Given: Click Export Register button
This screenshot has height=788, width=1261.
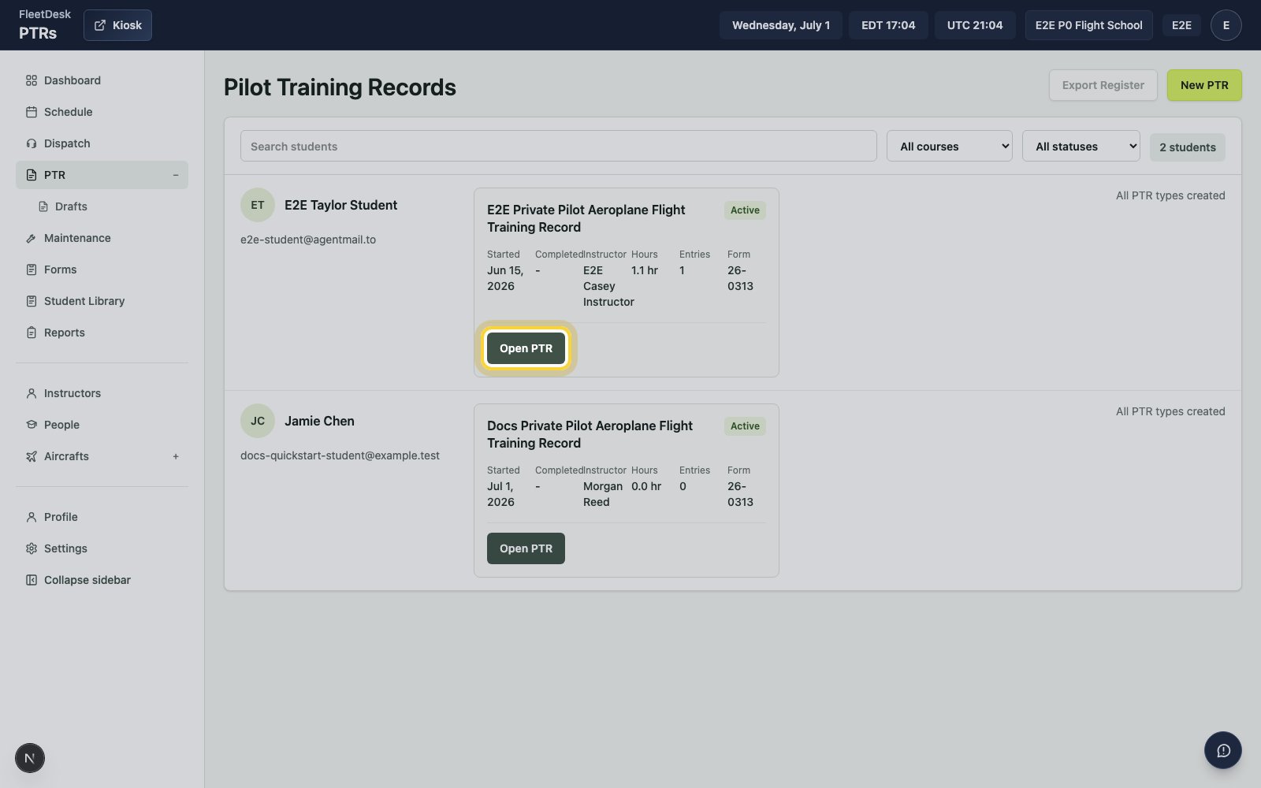Looking at the screenshot, I should 1103,85.
